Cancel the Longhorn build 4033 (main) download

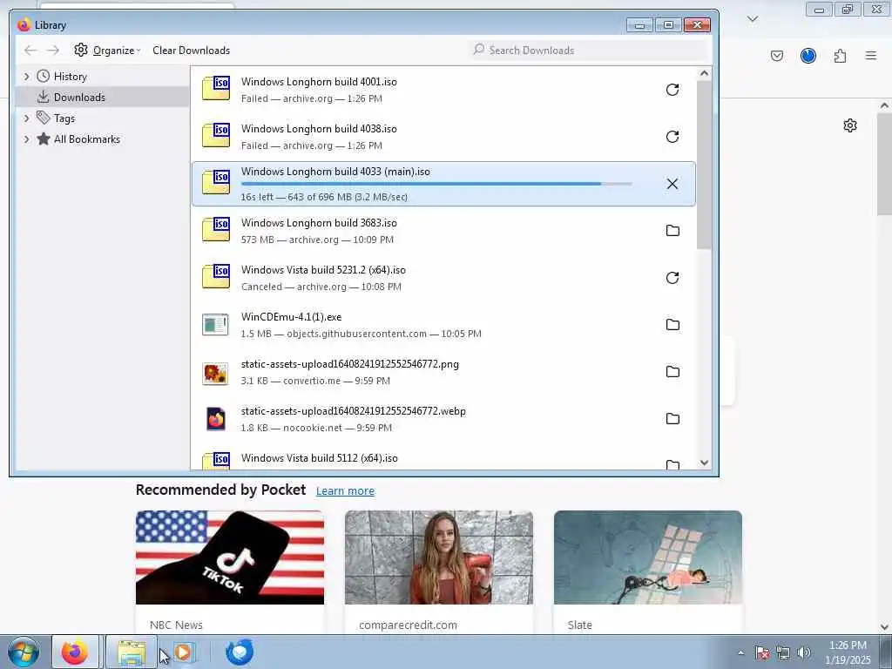click(672, 184)
